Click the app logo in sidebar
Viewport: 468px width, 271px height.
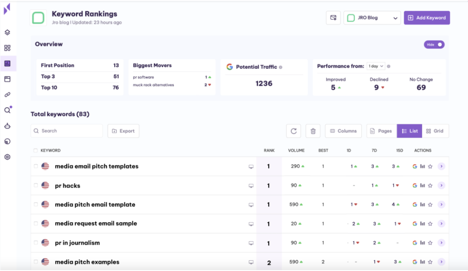tap(7, 9)
